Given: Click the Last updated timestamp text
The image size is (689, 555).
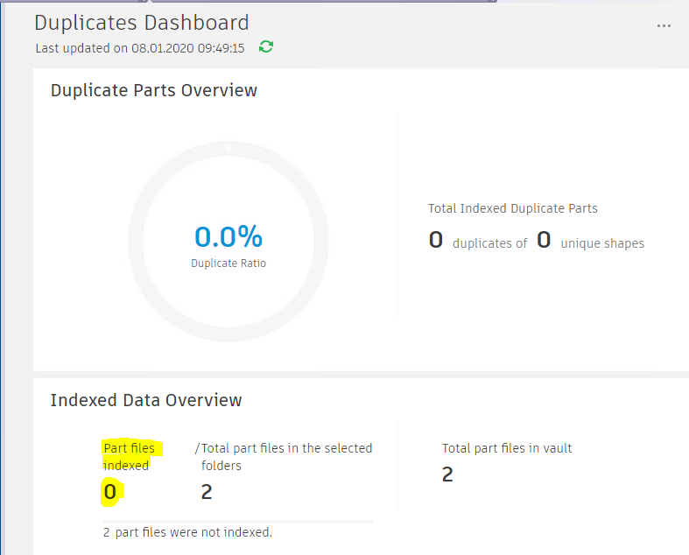Looking at the screenshot, I should click(140, 48).
